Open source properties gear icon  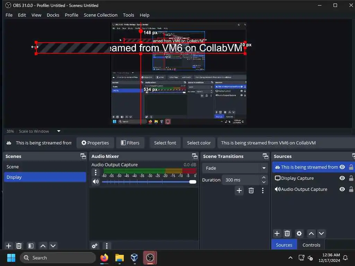point(299,233)
